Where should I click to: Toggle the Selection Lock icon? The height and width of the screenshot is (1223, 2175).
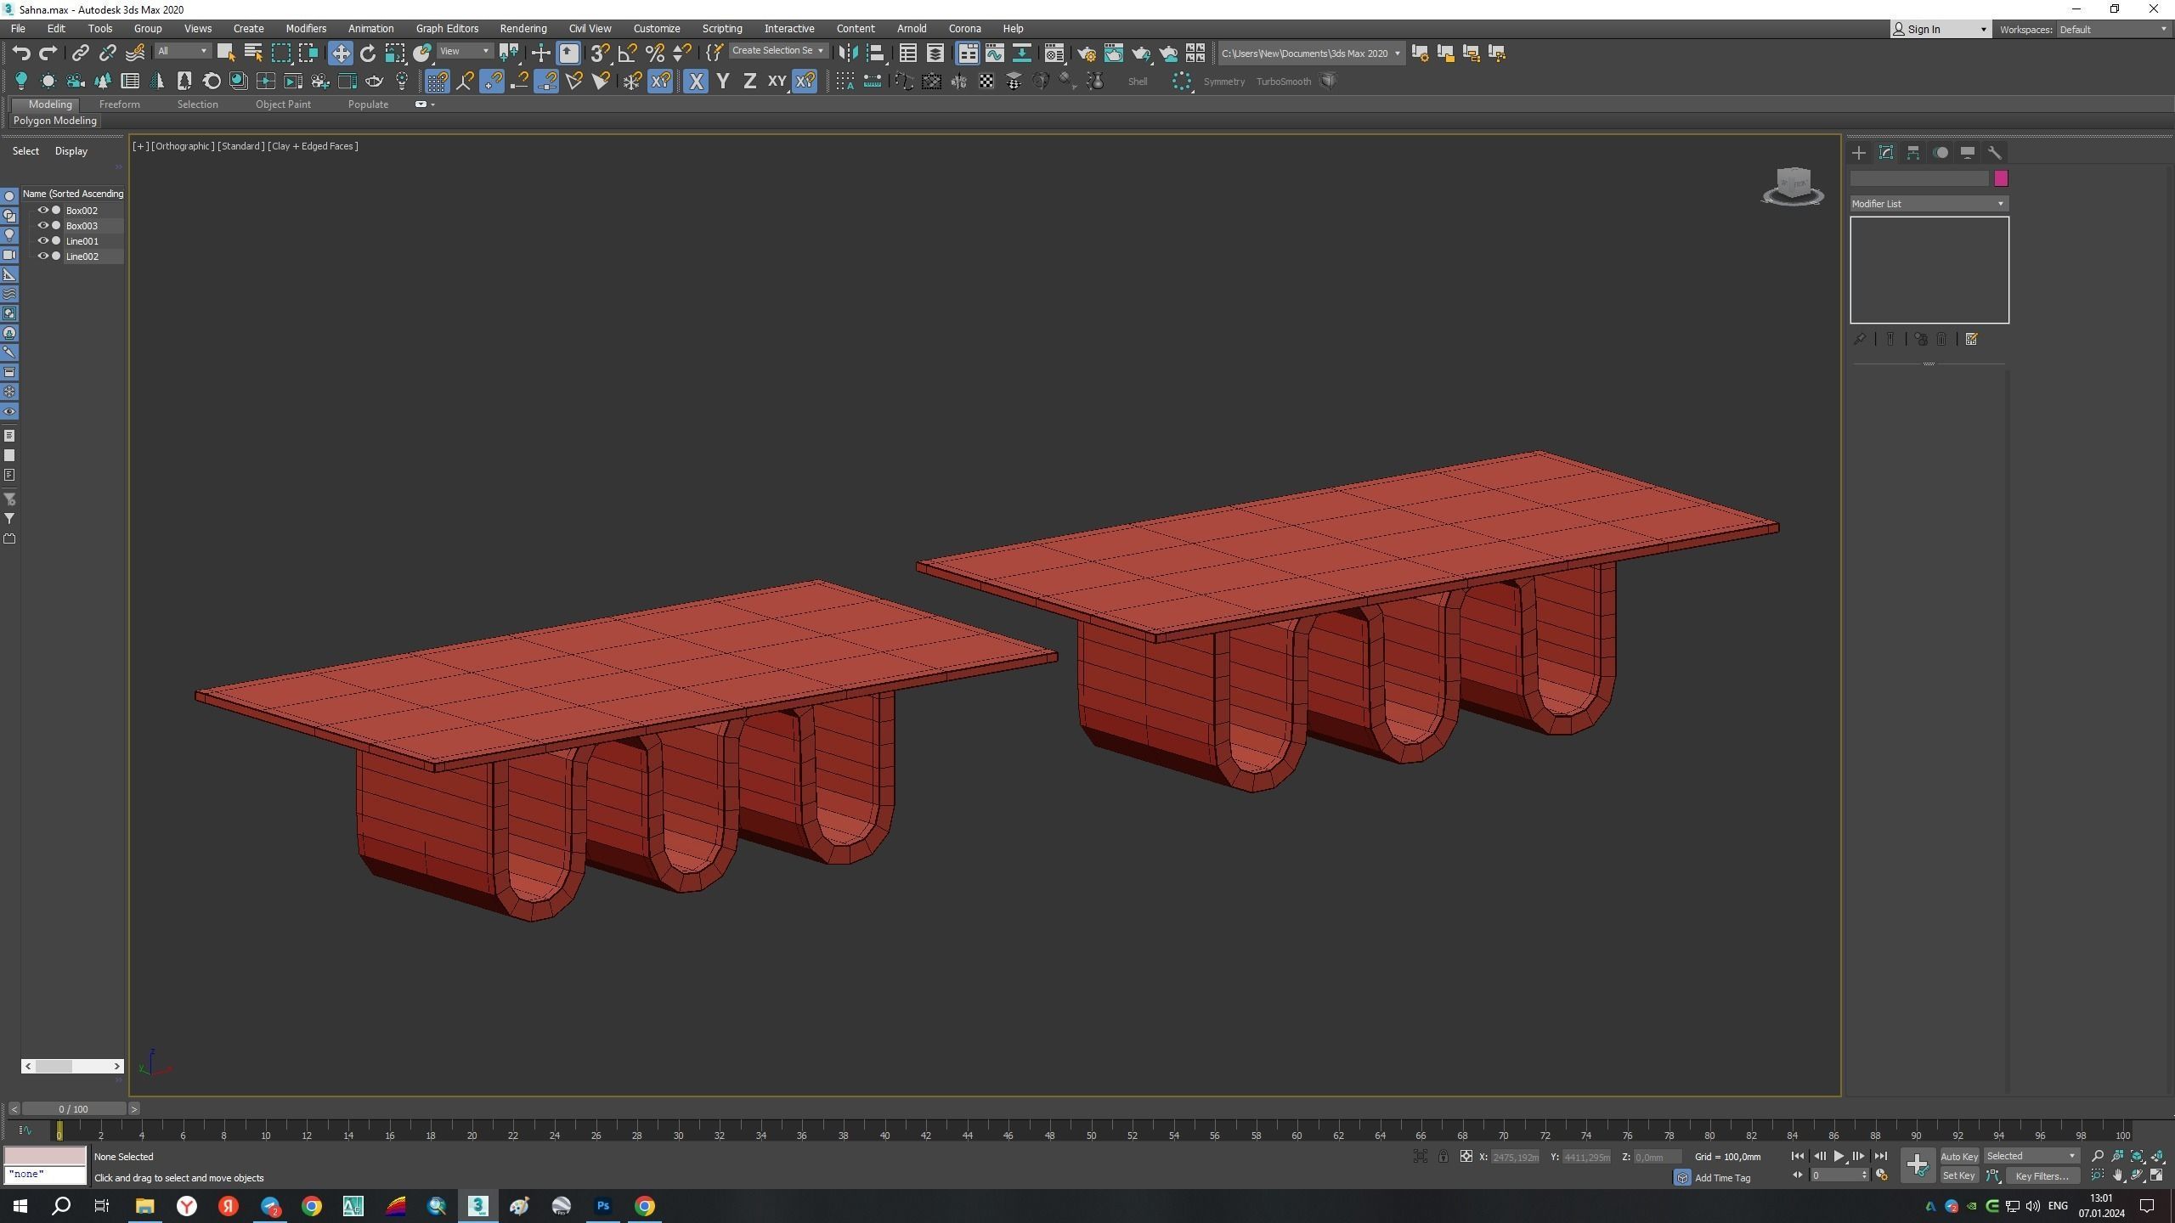pos(1443,1157)
